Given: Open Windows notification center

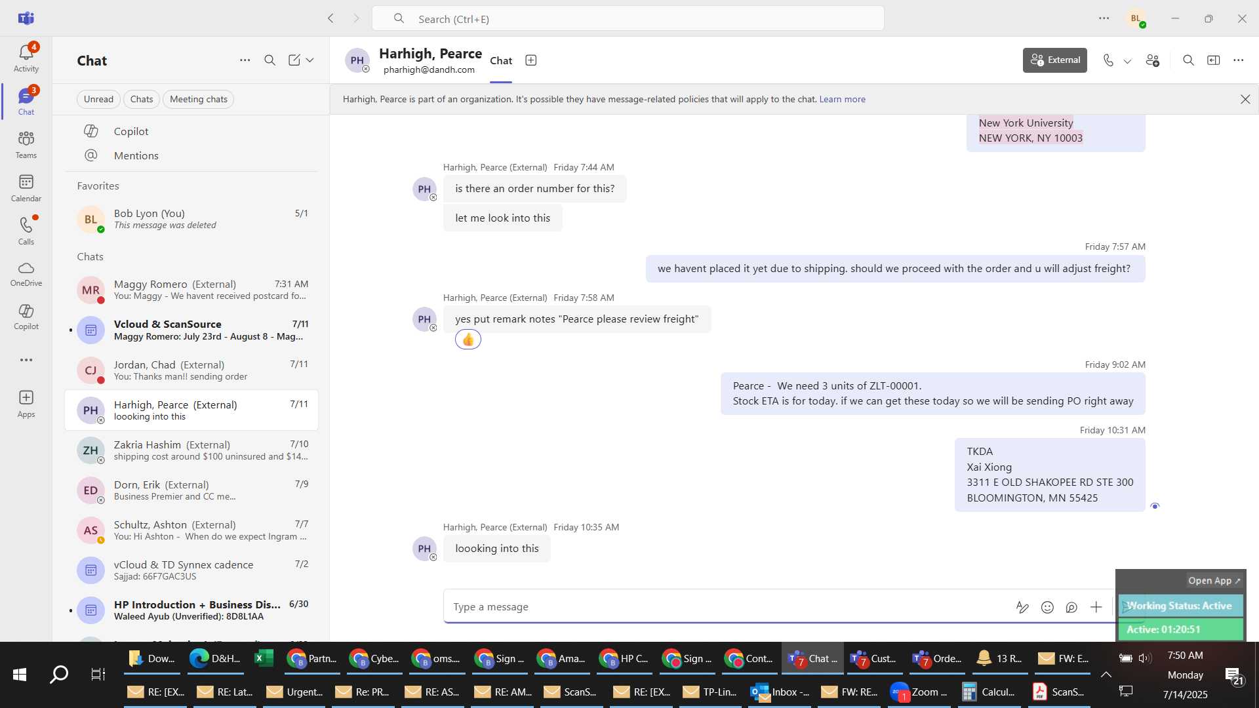Looking at the screenshot, I should (1235, 675).
